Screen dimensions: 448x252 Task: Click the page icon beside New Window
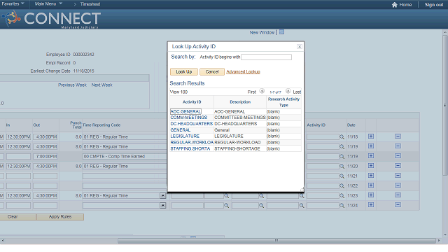pyautogui.click(x=281, y=32)
